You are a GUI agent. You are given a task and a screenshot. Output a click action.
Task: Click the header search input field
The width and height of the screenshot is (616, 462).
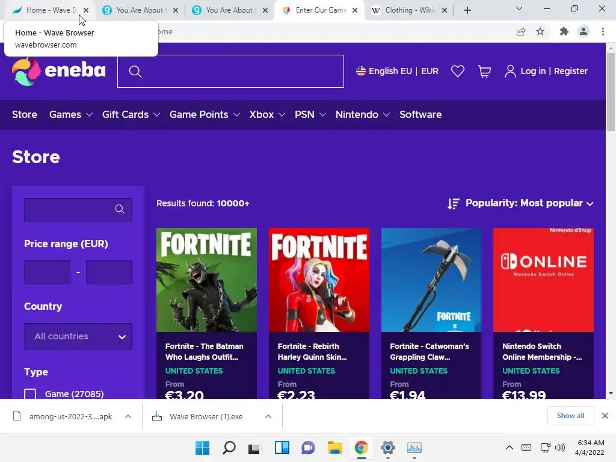pyautogui.click(x=230, y=71)
